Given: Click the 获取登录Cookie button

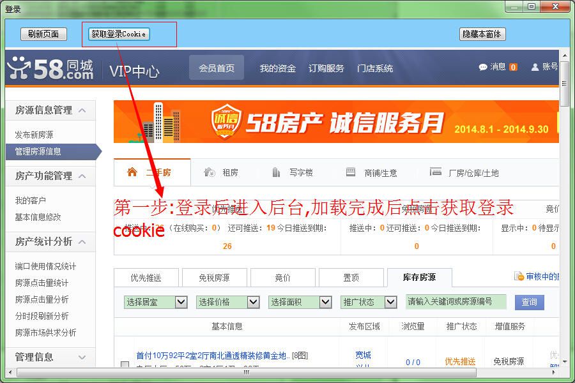Looking at the screenshot, I should pos(119,34).
